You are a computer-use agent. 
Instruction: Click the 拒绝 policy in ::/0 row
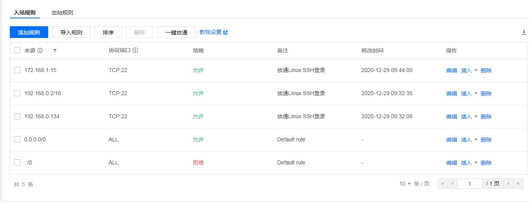(x=198, y=162)
